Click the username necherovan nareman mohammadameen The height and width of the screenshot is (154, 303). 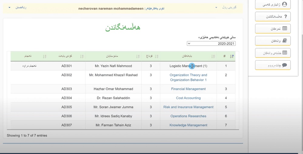click(x=111, y=9)
